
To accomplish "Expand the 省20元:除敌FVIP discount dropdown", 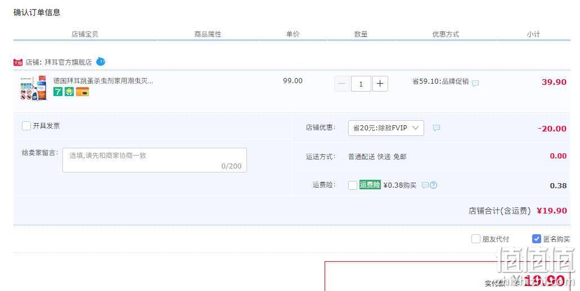I will pyautogui.click(x=386, y=128).
